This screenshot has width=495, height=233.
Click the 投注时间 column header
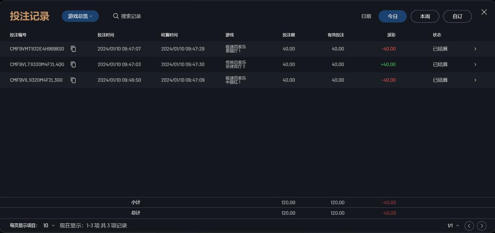106,35
